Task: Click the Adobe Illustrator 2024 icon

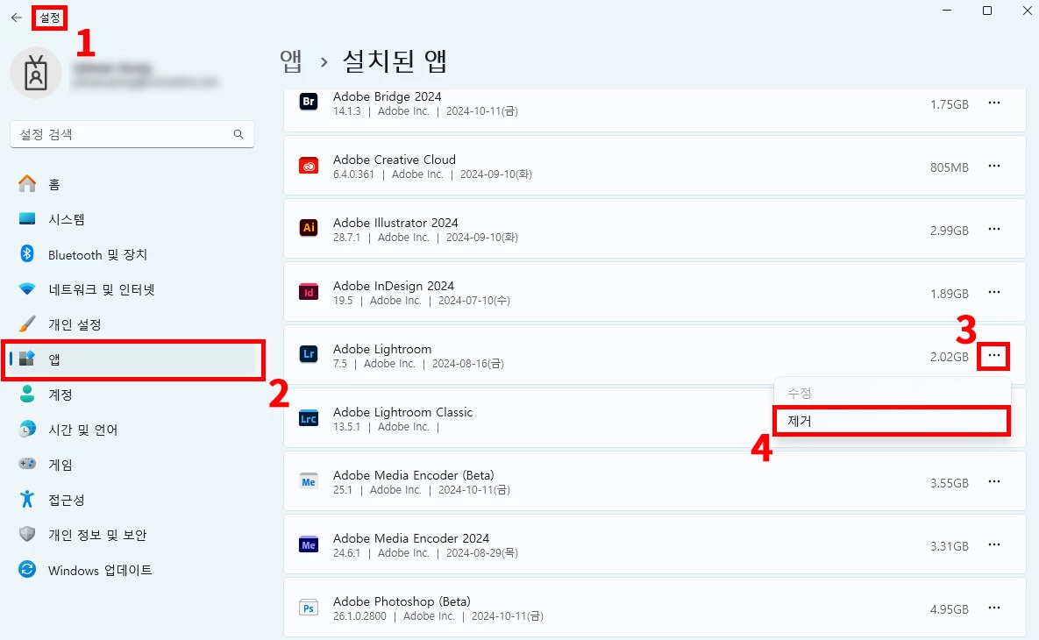Action: pos(309,228)
